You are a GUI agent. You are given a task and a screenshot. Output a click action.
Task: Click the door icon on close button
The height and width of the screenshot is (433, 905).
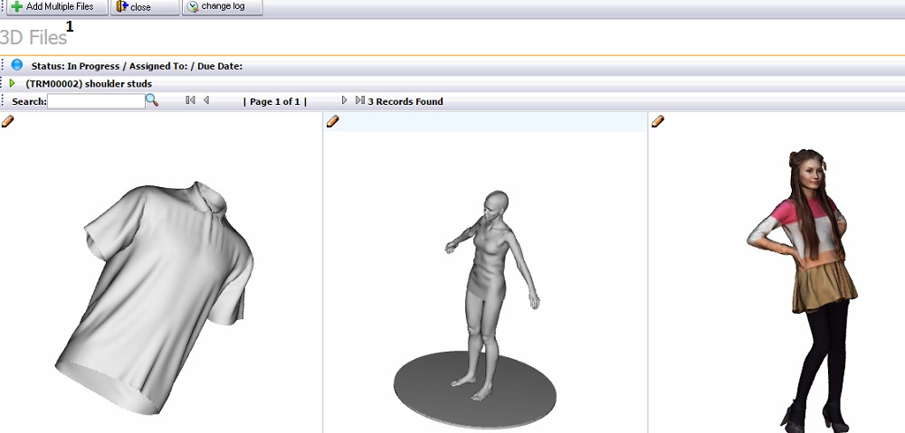point(122,6)
